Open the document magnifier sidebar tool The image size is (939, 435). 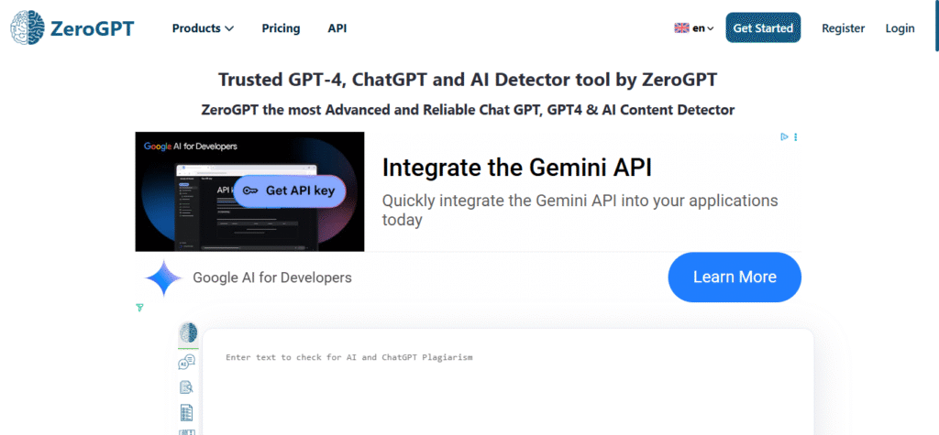[187, 387]
